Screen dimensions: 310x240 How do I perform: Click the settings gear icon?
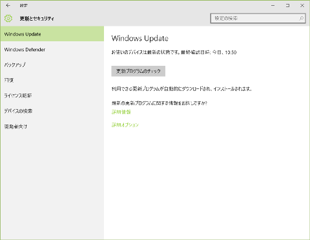(x=8, y=19)
